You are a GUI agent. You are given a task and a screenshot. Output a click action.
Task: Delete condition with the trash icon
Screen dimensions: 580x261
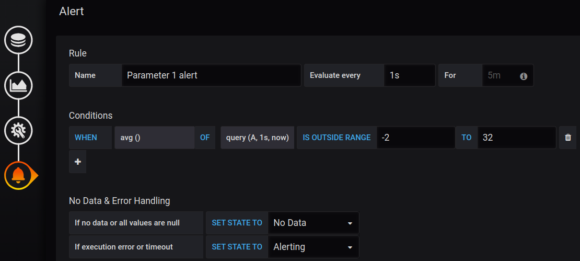pyautogui.click(x=568, y=138)
